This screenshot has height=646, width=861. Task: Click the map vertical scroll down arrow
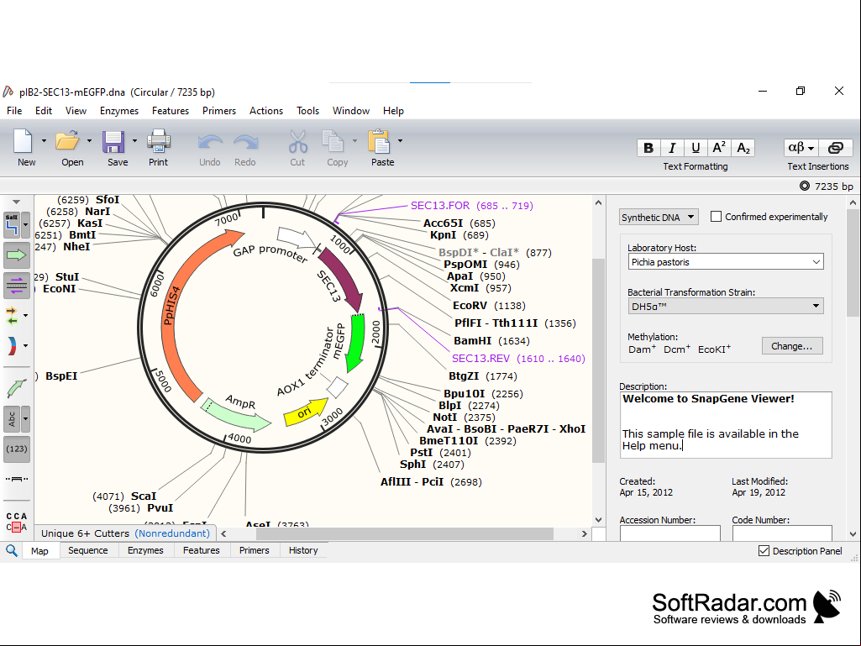coord(599,520)
